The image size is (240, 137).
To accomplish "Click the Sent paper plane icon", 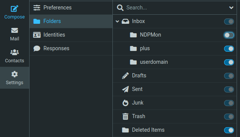I will pos(125,89).
